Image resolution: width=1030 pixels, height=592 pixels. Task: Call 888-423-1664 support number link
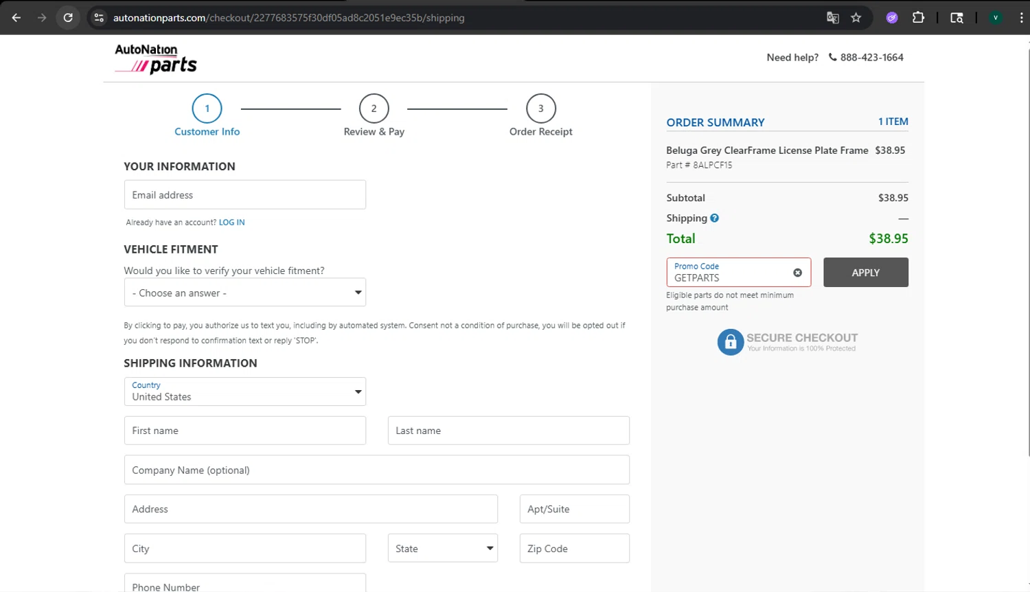click(x=871, y=58)
